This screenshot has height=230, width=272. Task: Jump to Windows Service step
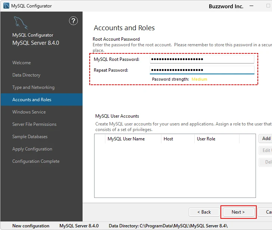[29, 112]
